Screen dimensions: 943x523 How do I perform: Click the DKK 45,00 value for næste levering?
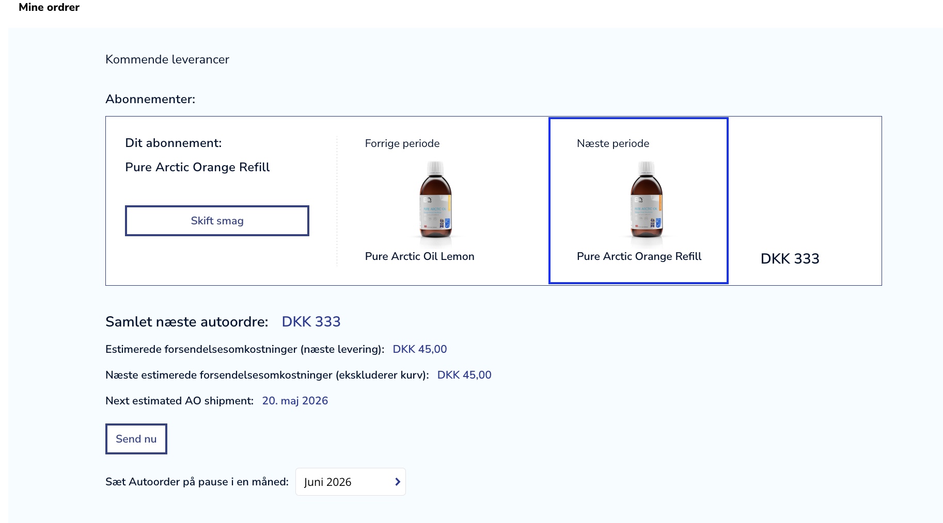click(419, 349)
